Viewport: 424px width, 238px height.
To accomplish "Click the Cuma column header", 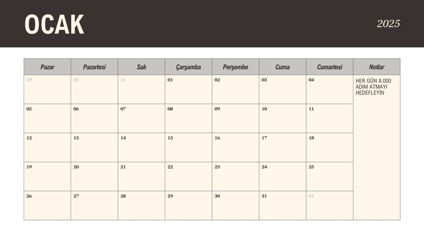I will (x=282, y=67).
